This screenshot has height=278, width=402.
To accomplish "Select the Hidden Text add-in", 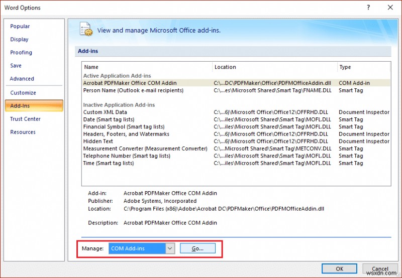I will (236, 141).
